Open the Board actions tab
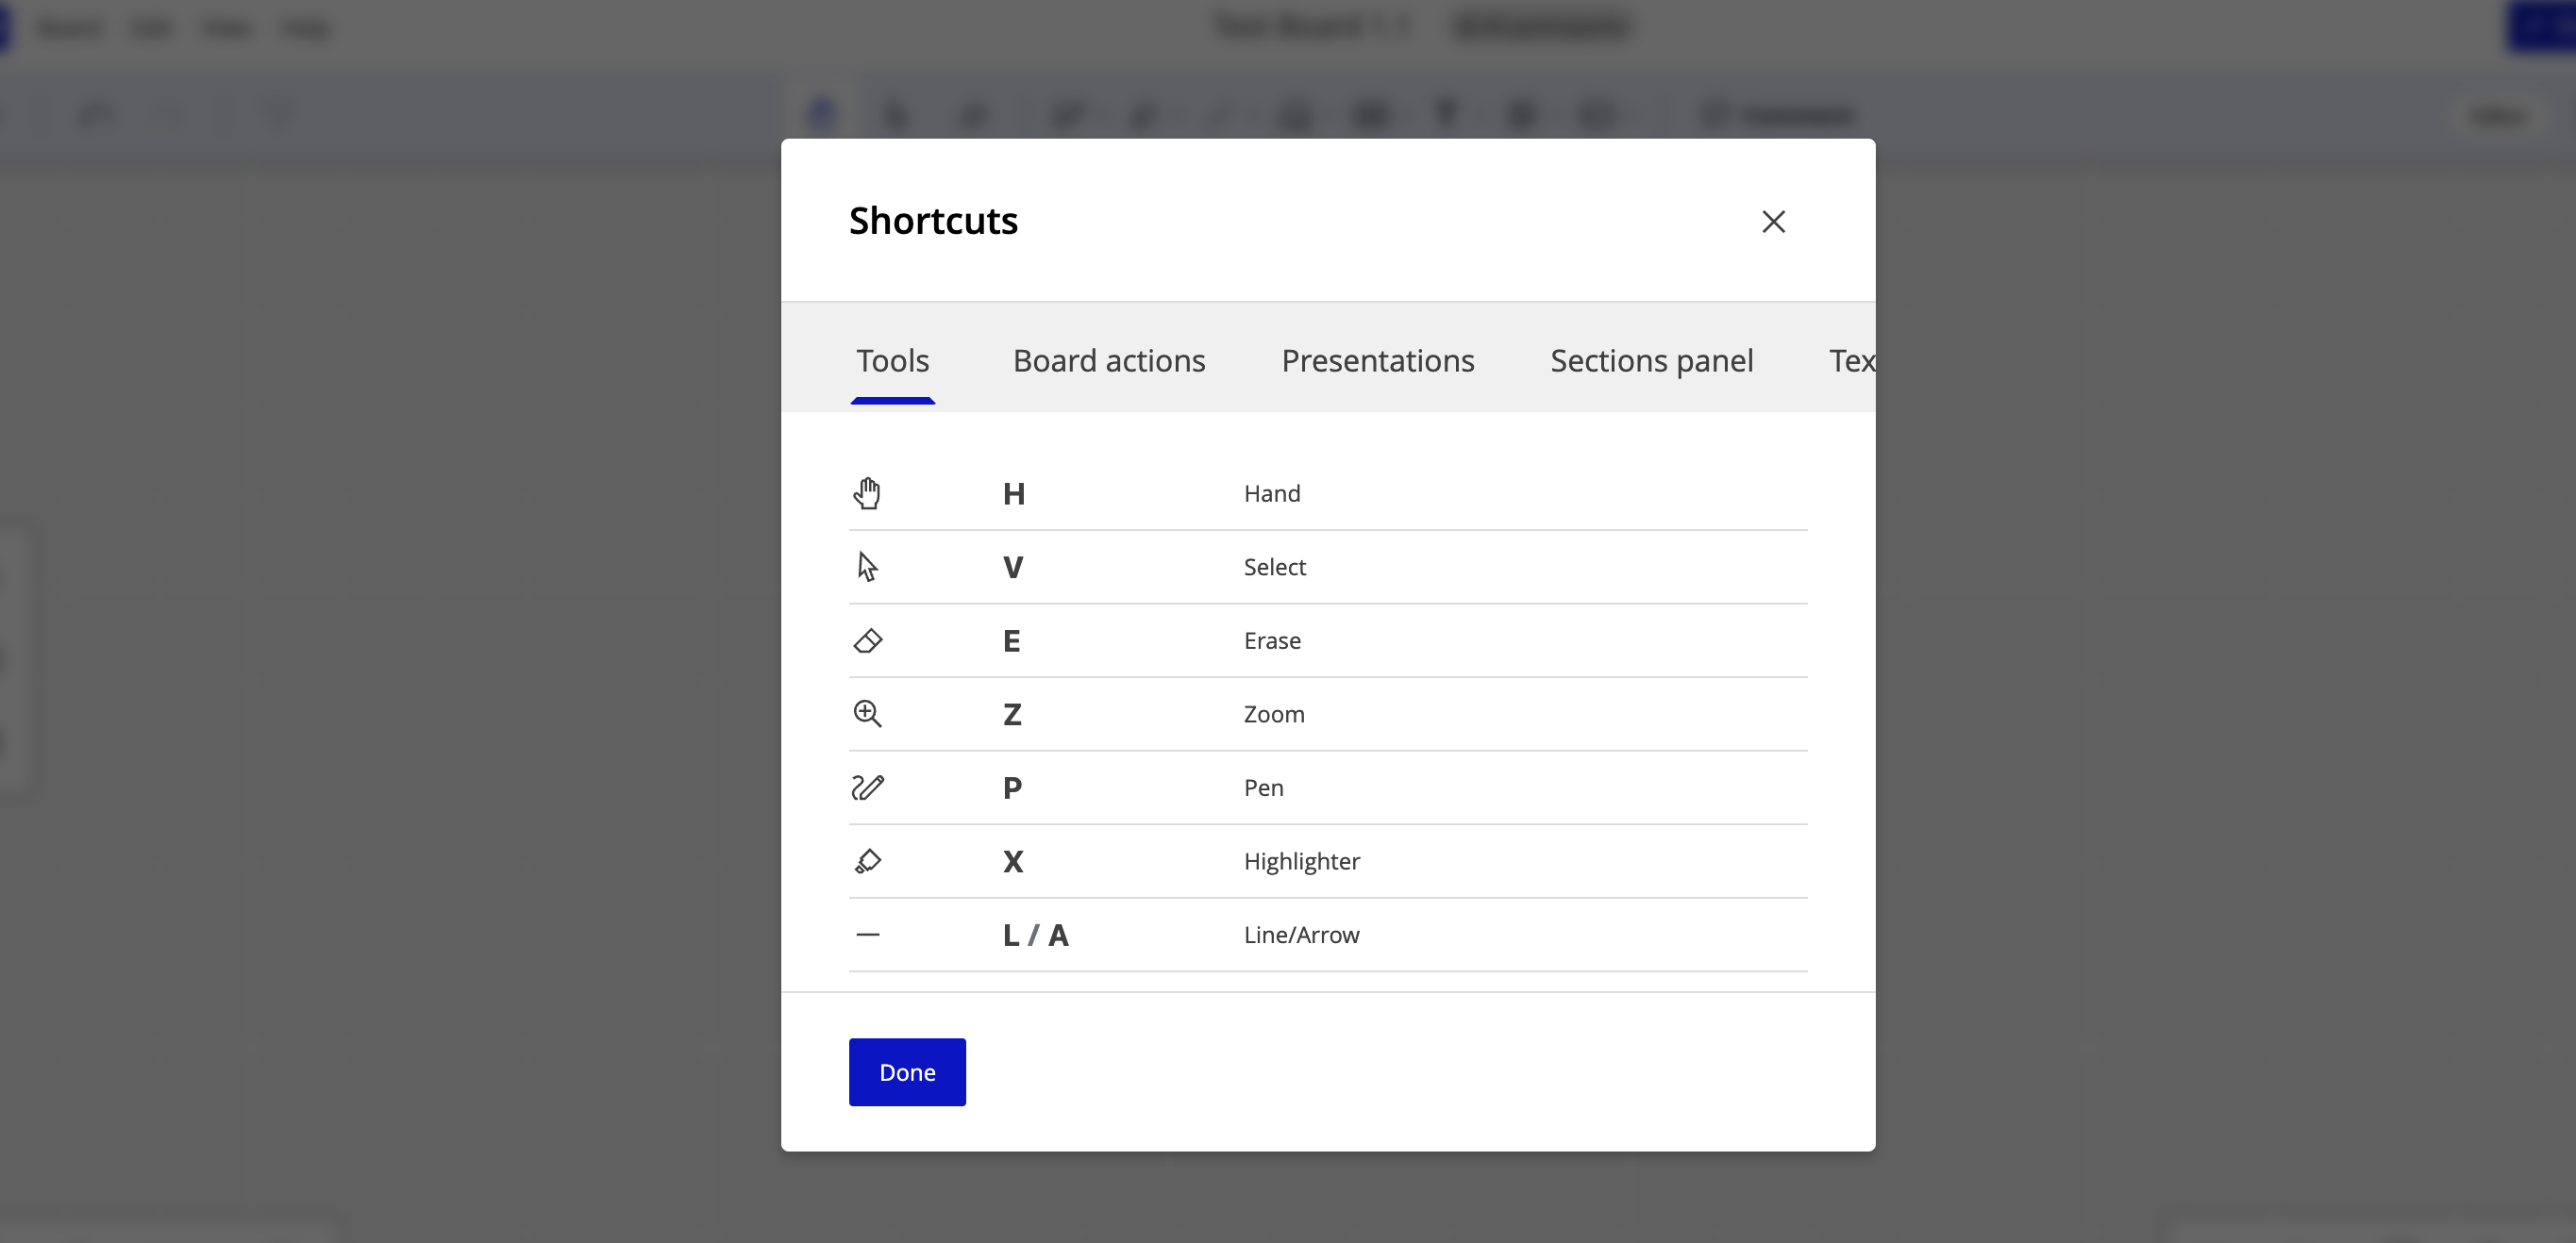 coord(1109,360)
